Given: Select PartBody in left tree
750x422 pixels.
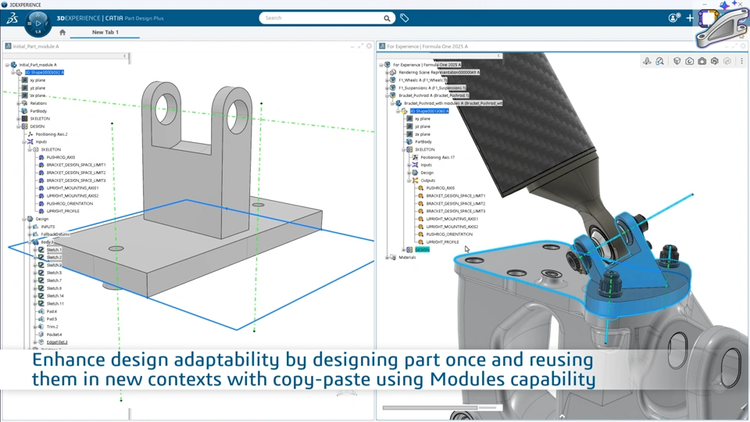Looking at the screenshot, I should click(x=38, y=111).
